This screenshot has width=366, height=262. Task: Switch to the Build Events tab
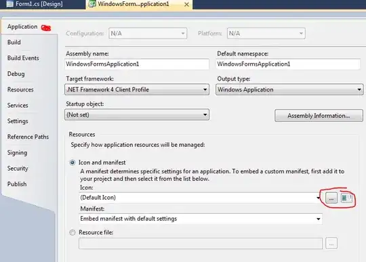pyautogui.click(x=23, y=58)
